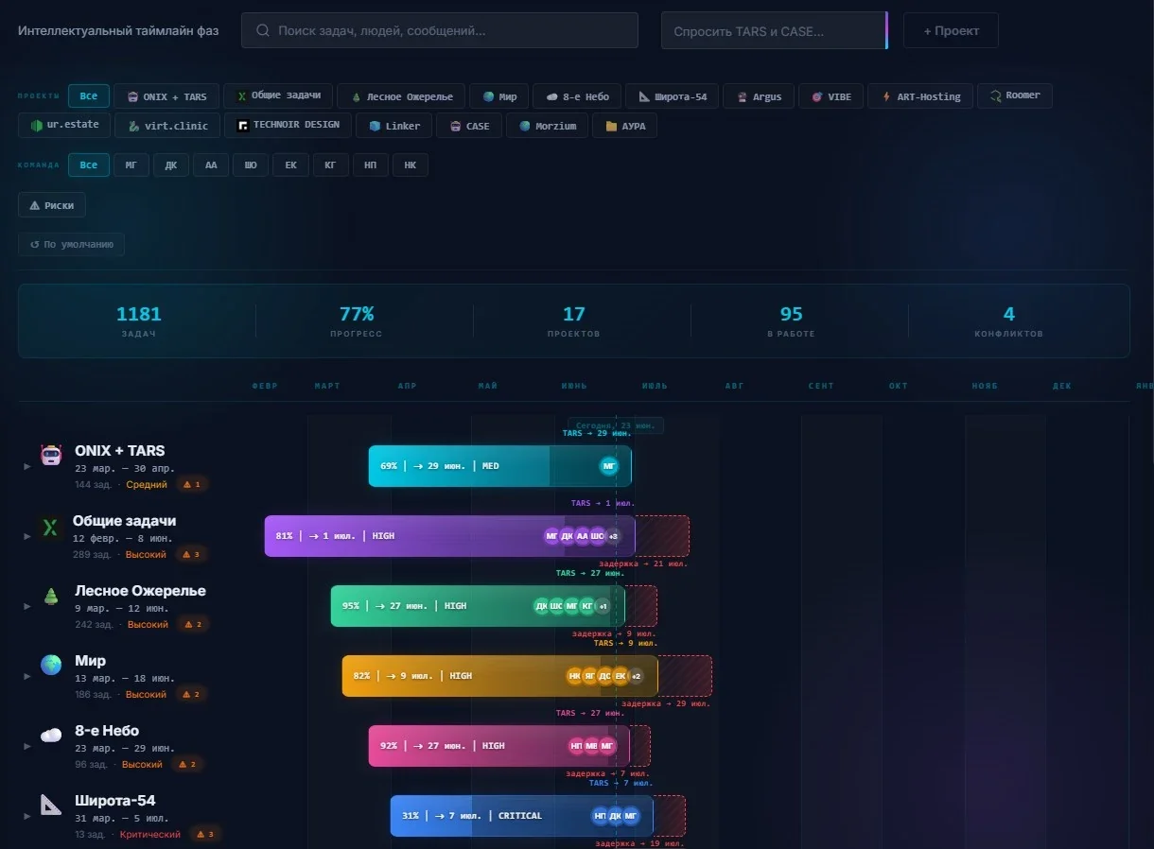Expand the Широта-54 project row
1154x849 pixels.
(x=27, y=816)
